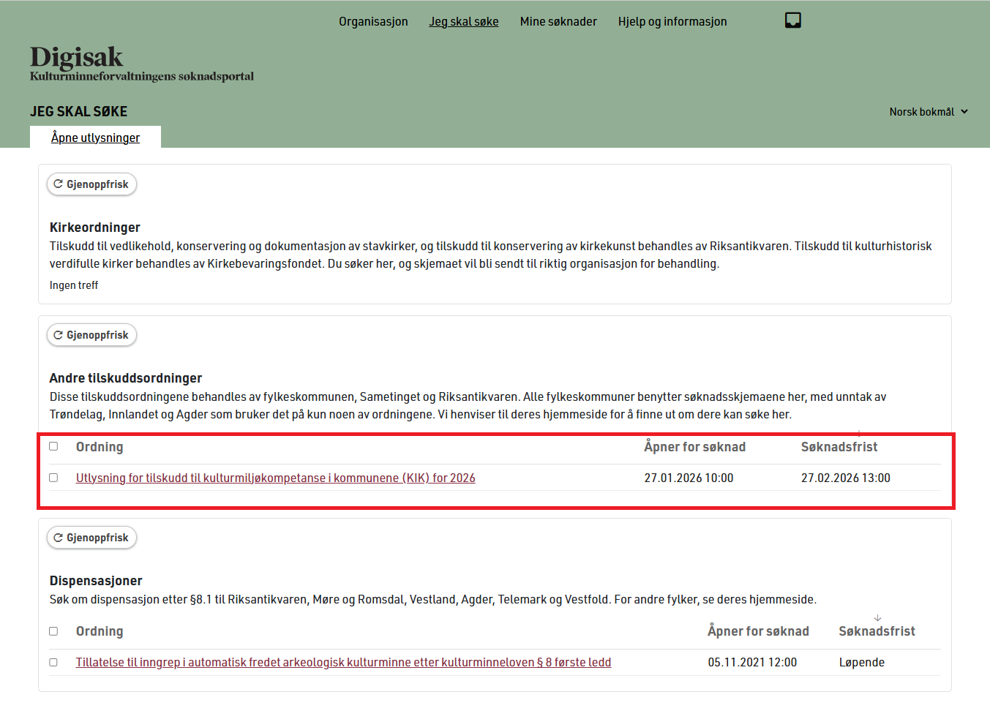Open the Organisasjon menu item

point(373,21)
